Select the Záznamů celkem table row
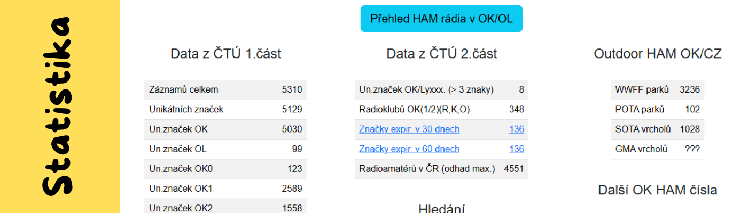 point(225,90)
